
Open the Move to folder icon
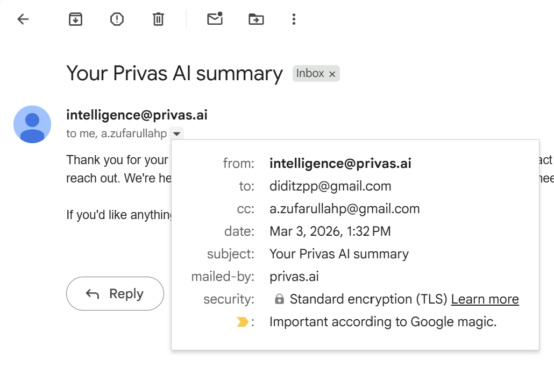point(256,20)
